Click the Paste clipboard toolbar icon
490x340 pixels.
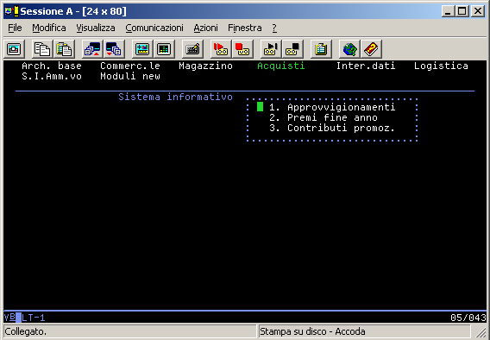(64, 49)
